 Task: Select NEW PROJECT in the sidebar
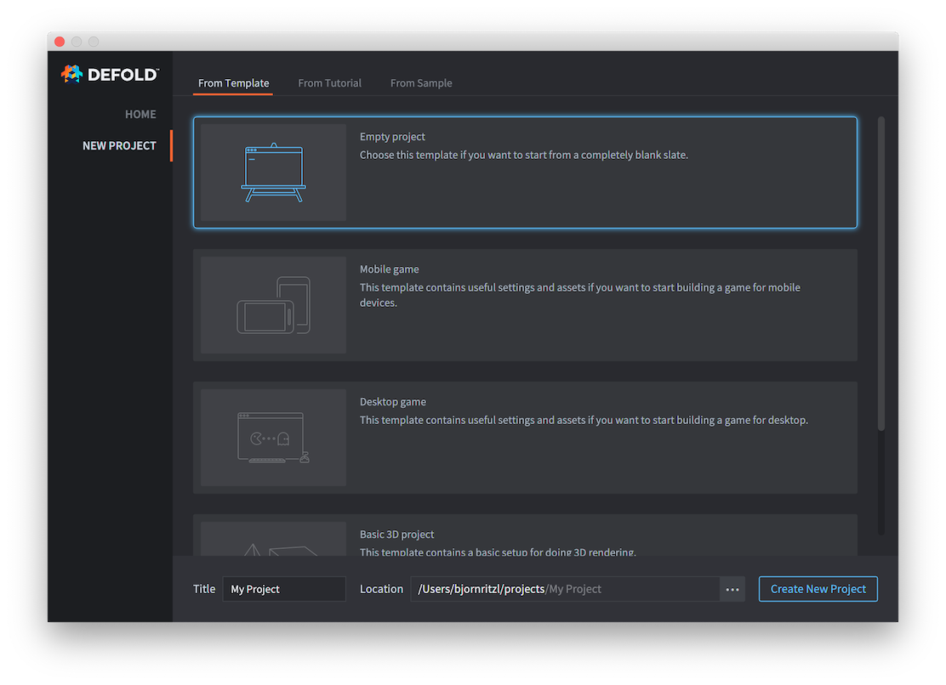[119, 145]
